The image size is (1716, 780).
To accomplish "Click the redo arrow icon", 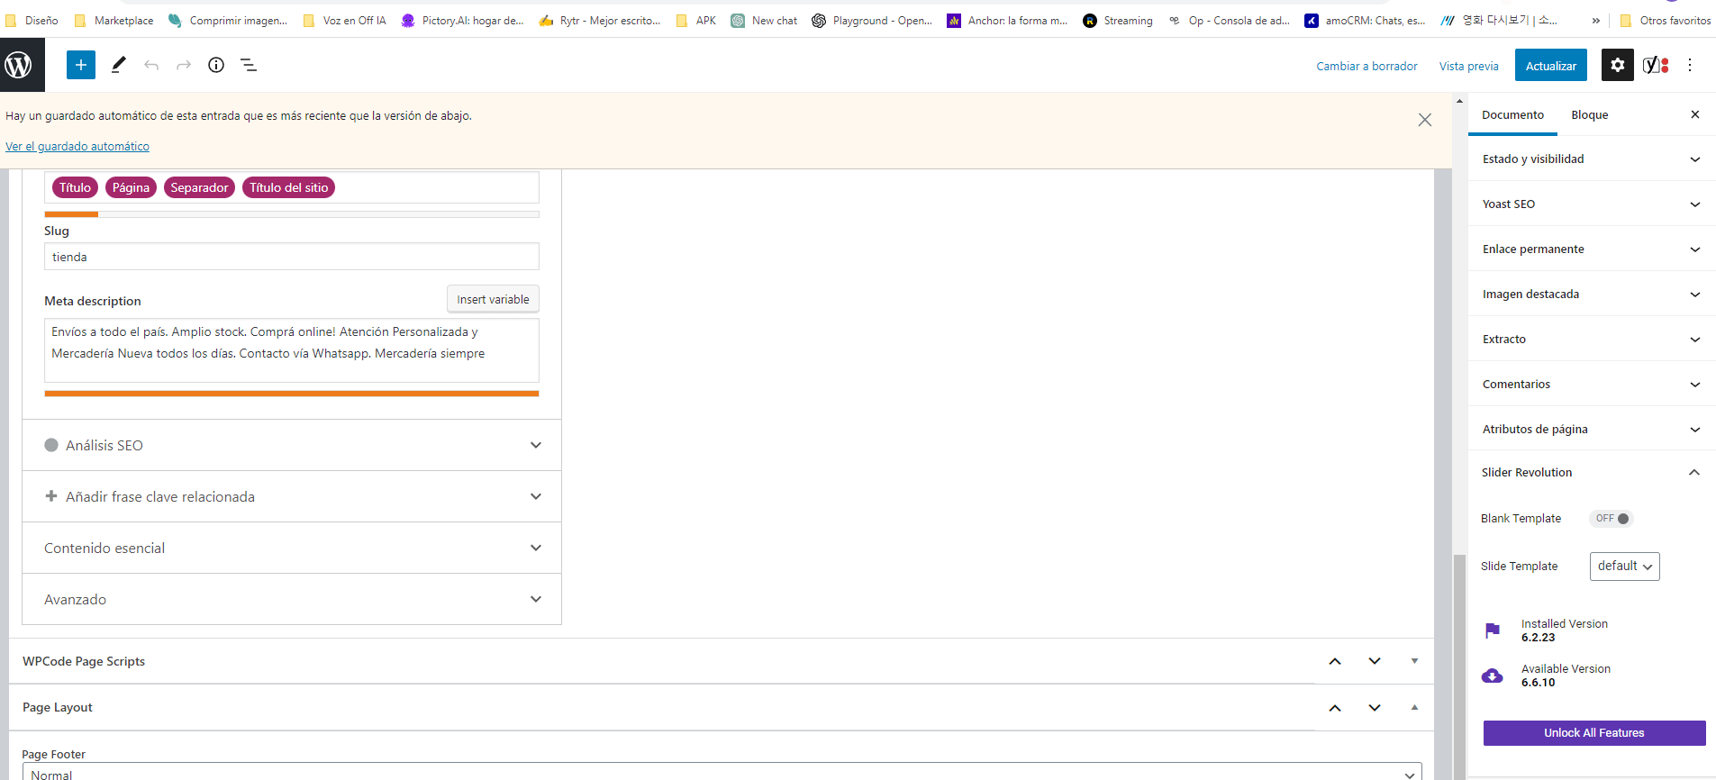I will coord(184,65).
